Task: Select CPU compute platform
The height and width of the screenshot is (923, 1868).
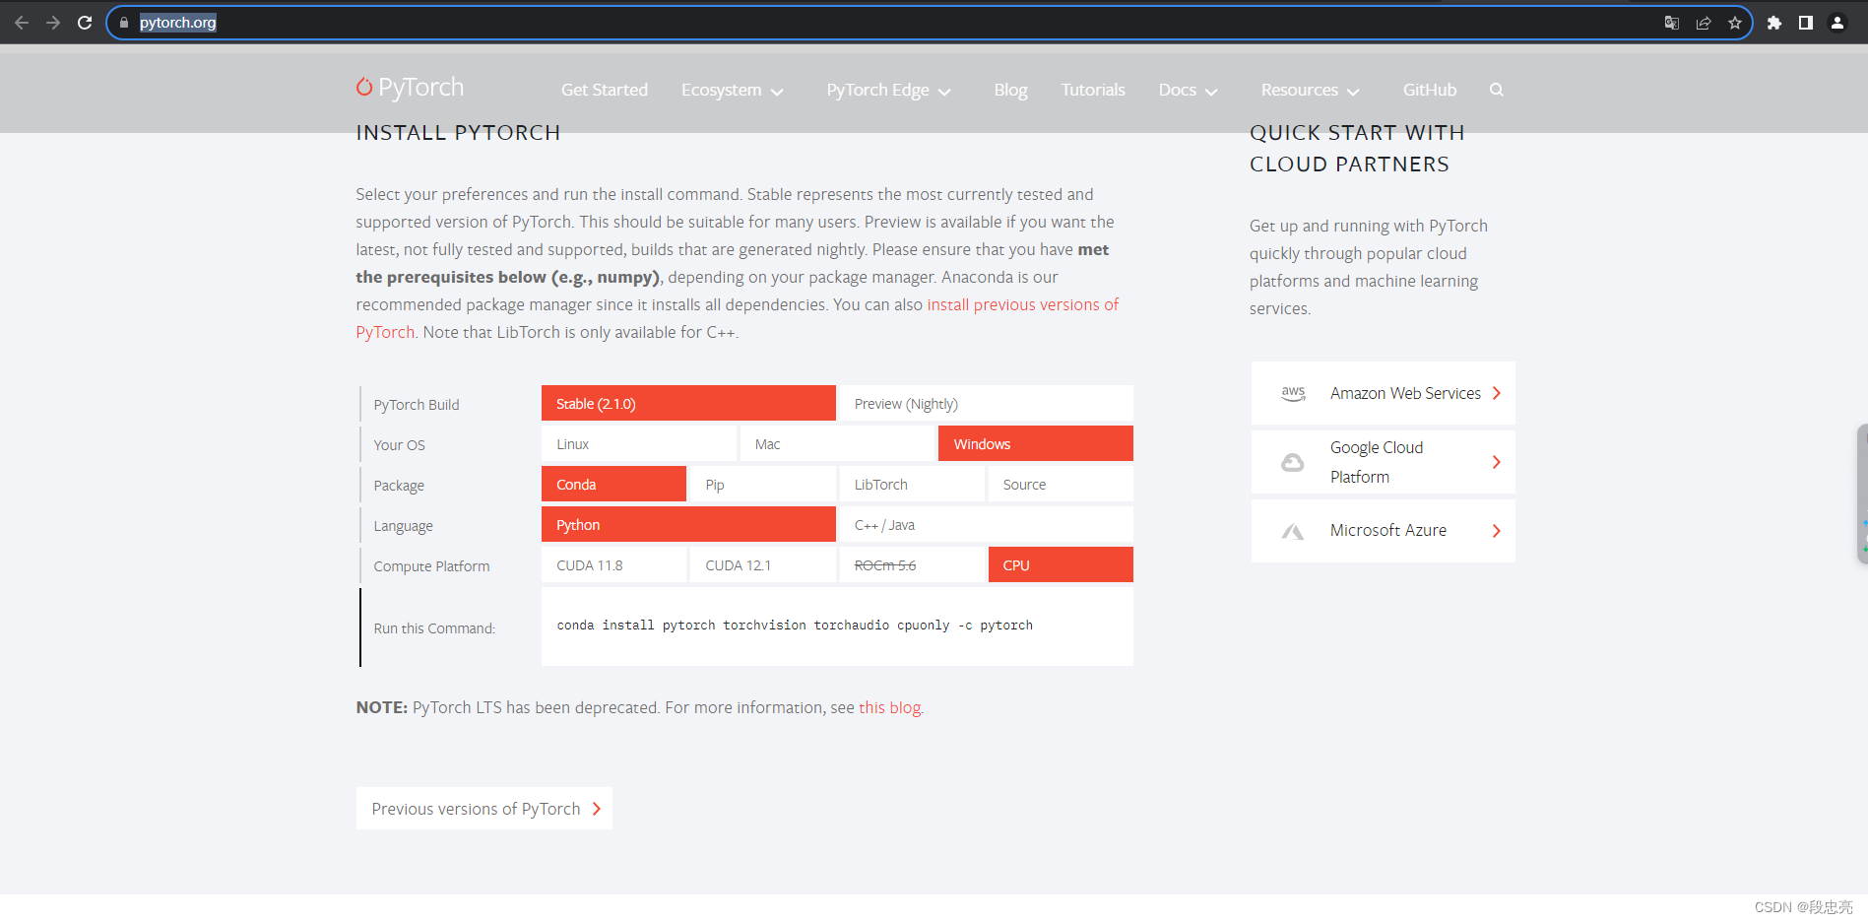Action: coord(1061,565)
